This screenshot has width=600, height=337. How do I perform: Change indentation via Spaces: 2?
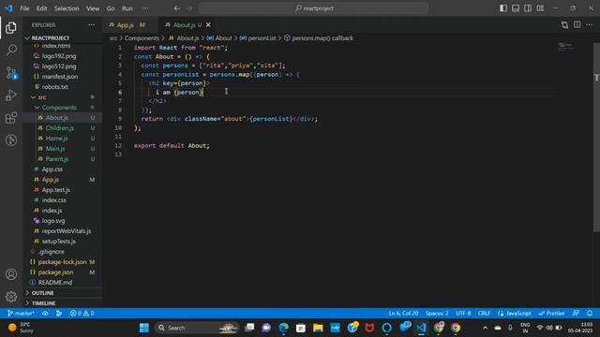[437, 314]
